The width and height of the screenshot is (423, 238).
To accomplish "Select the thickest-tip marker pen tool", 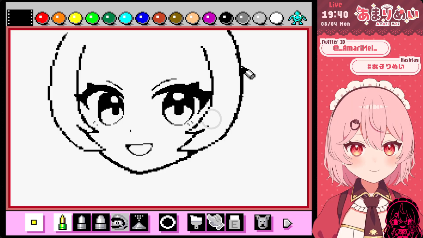I will (101, 222).
